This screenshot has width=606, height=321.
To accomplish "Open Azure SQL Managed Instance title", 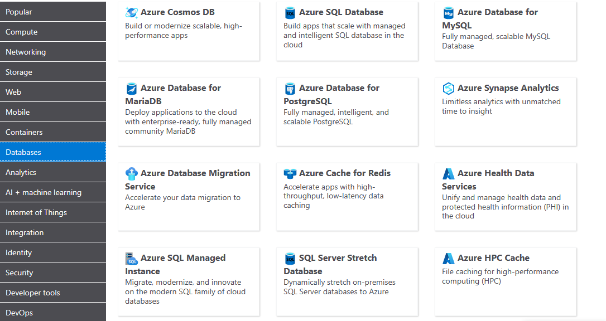I will [x=175, y=265].
